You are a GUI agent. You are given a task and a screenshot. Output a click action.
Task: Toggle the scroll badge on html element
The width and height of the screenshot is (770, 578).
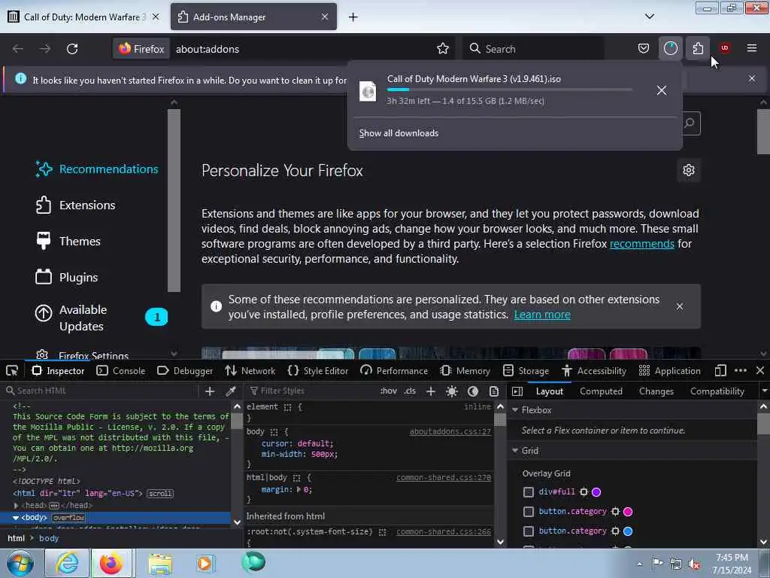(160, 494)
